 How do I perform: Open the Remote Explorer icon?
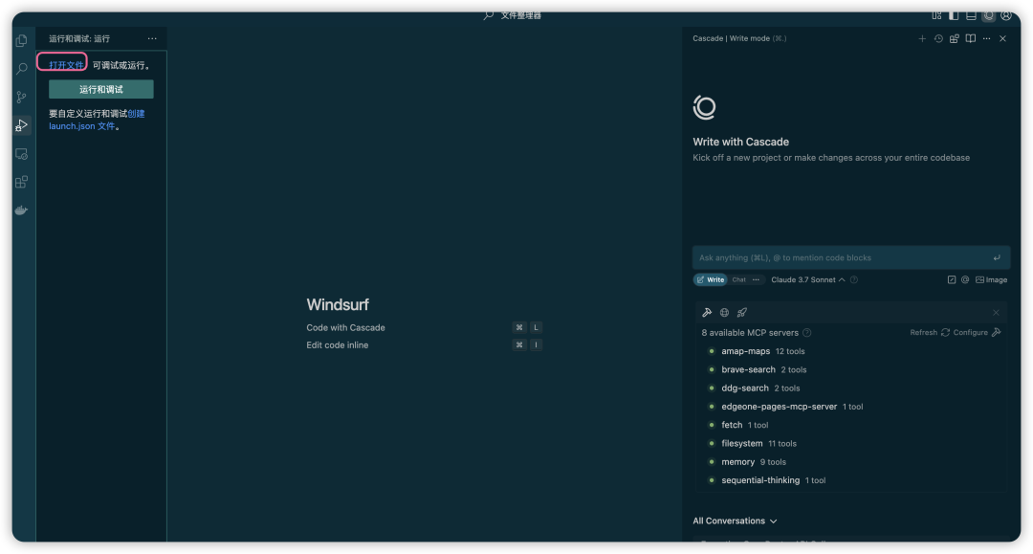point(21,153)
